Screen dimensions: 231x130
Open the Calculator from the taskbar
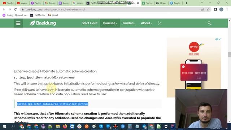130,126
